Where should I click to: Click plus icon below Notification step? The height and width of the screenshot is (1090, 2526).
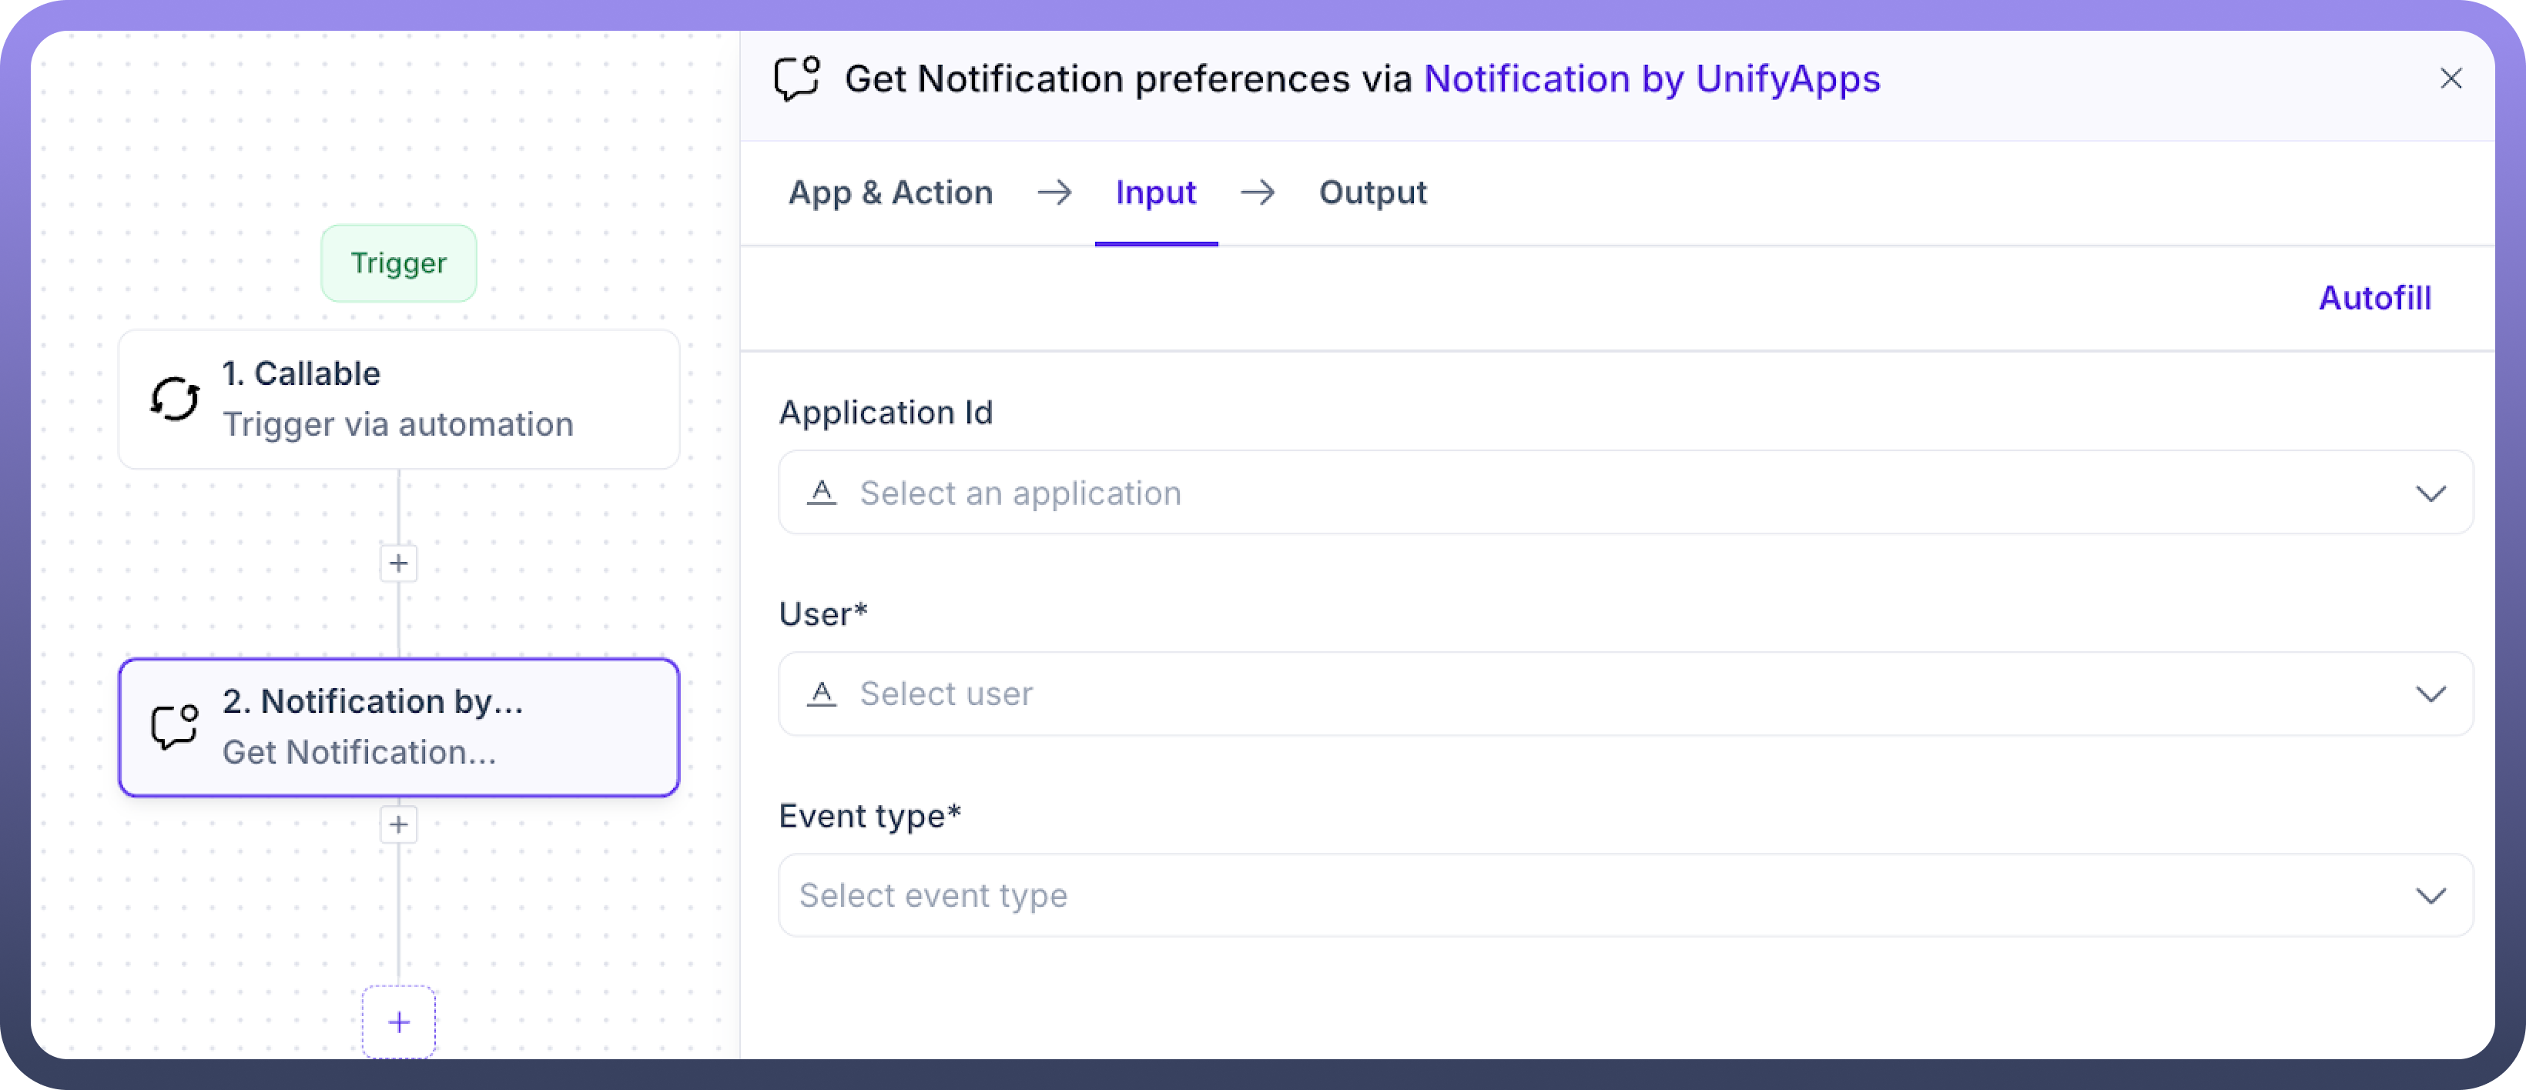click(398, 825)
